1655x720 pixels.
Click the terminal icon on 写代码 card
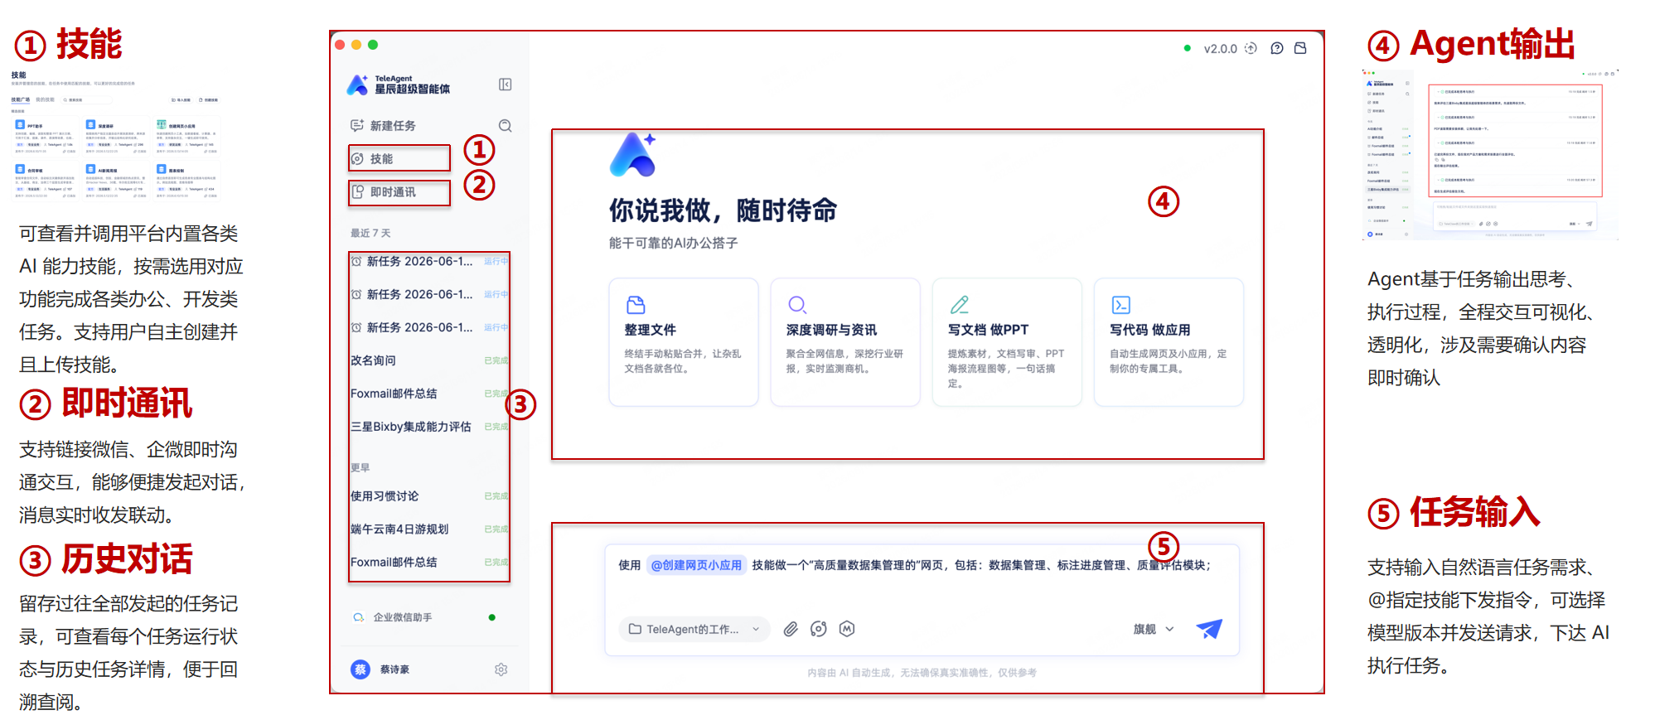click(1120, 305)
